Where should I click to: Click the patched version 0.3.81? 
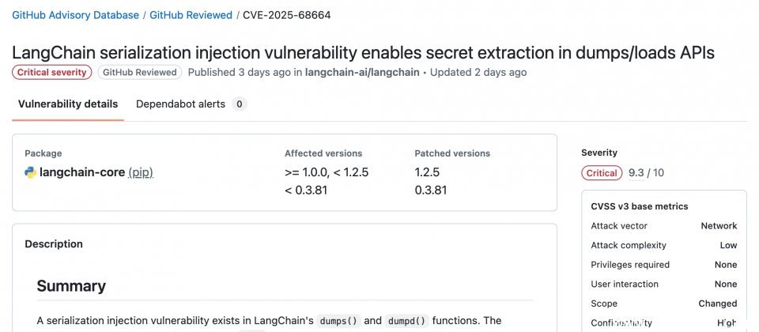click(x=431, y=190)
